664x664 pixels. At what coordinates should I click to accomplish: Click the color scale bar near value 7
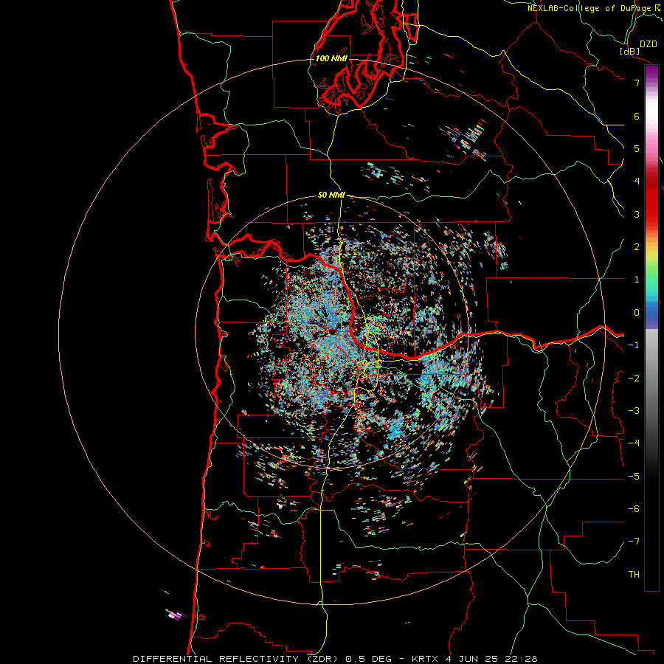651,83
